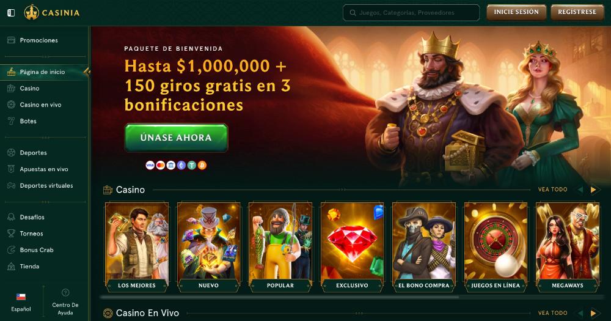Open the Chile flag Español language selector
This screenshot has width=611, height=321.
(x=21, y=303)
